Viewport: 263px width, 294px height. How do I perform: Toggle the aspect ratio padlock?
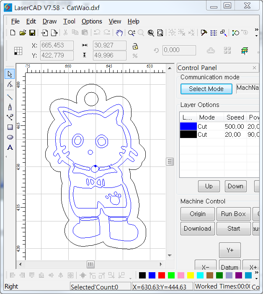tap(135, 46)
